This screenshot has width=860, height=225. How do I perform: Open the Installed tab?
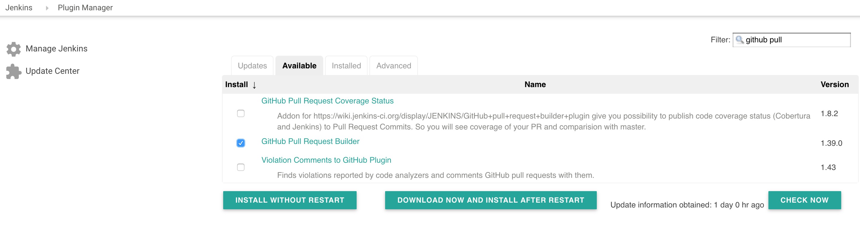click(346, 66)
